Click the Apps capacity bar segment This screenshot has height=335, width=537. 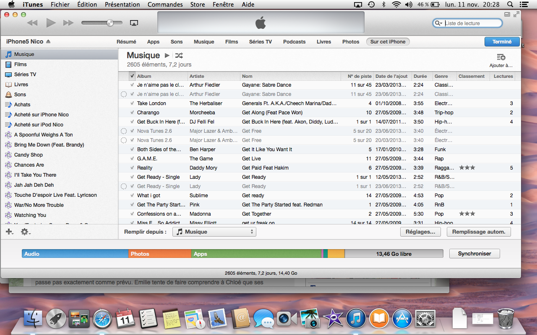pos(256,254)
